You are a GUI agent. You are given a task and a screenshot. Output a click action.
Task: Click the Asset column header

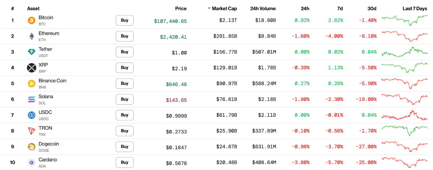(x=33, y=8)
